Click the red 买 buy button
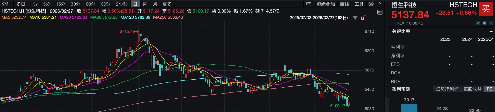The height and width of the screenshot is (112, 495). point(486,9)
